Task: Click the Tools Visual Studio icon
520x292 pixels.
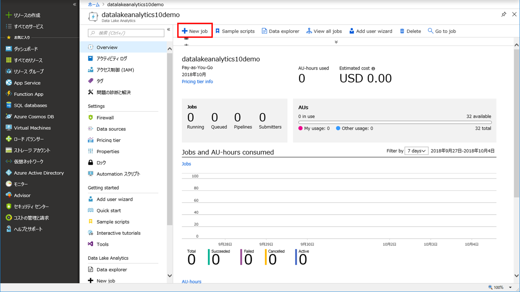Action: pos(91,244)
